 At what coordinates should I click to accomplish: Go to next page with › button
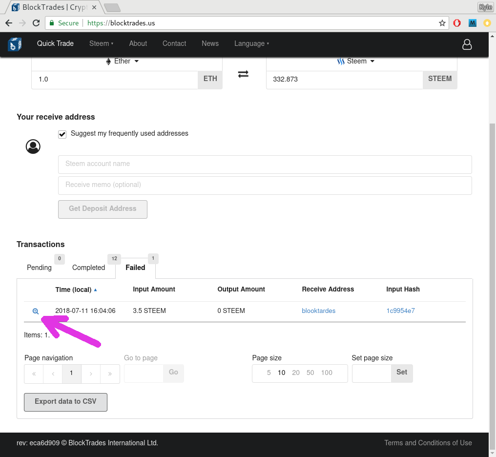tap(91, 374)
